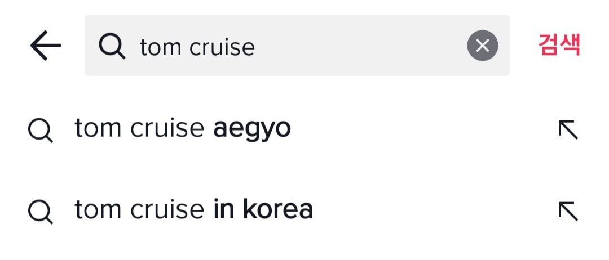
Task: Click the bold word 'aegyo'
Action: click(x=251, y=130)
